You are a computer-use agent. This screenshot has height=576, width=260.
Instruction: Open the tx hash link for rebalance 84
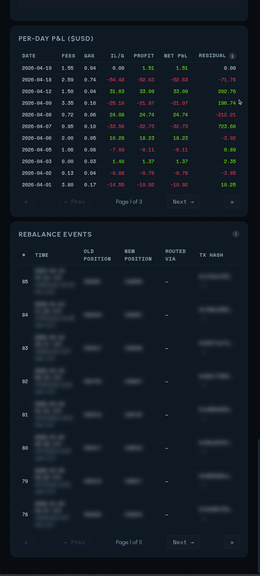click(x=215, y=310)
